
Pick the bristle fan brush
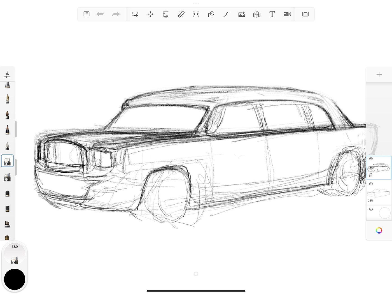tap(7, 224)
